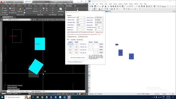The image size is (176, 99).
Task: Enable the RefreshView One checkbox
Action: (79, 37)
